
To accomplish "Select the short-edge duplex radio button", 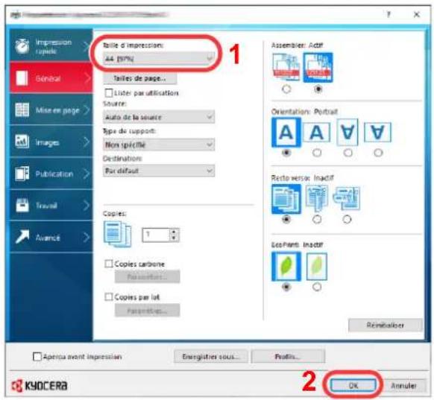I will click(x=347, y=220).
